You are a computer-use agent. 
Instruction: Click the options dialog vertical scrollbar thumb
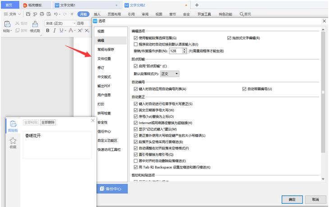[323, 92]
